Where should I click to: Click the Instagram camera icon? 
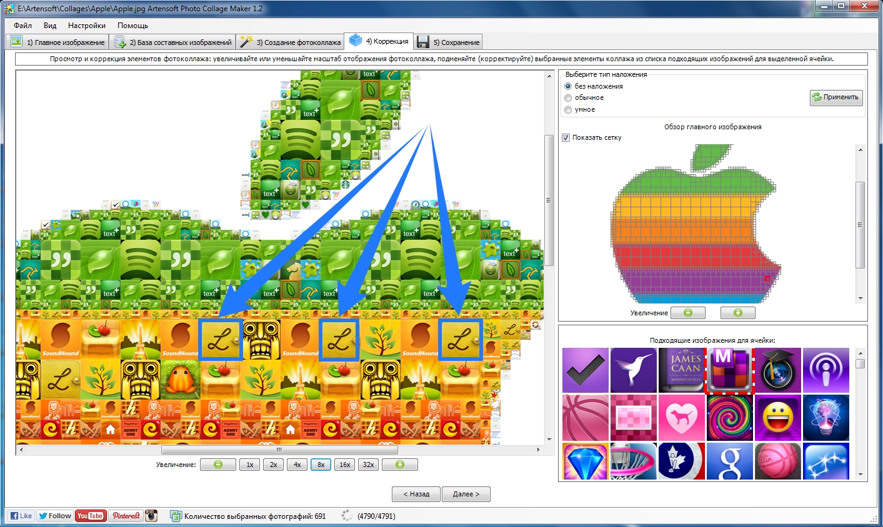[x=151, y=516]
